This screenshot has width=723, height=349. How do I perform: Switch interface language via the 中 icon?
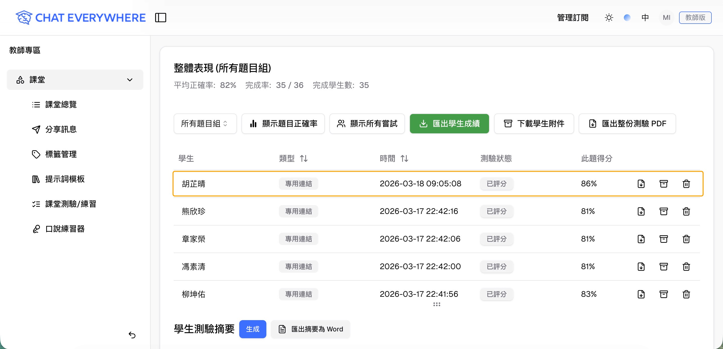(645, 17)
